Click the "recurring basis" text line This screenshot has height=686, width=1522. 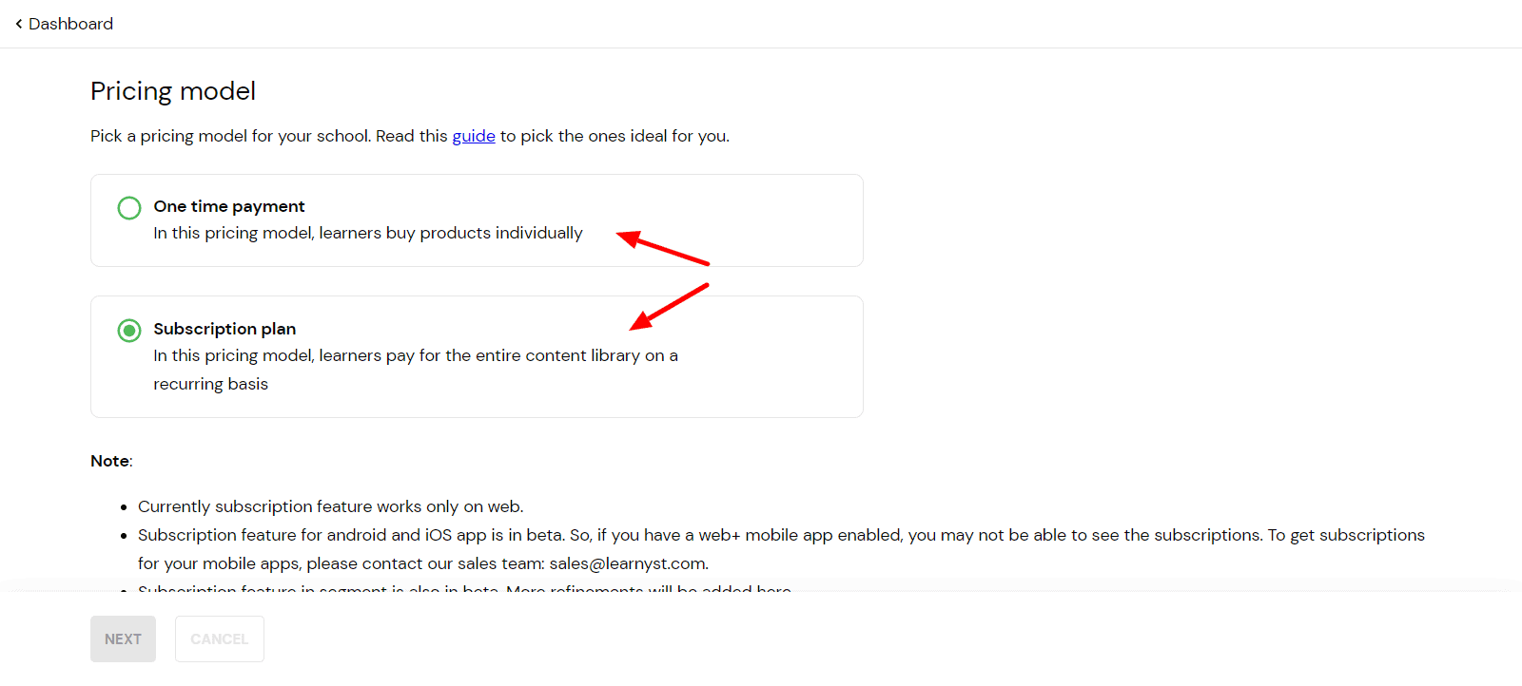[x=211, y=384]
